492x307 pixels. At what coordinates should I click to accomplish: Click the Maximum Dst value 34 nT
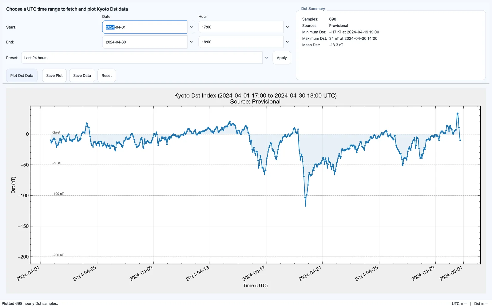coord(353,38)
